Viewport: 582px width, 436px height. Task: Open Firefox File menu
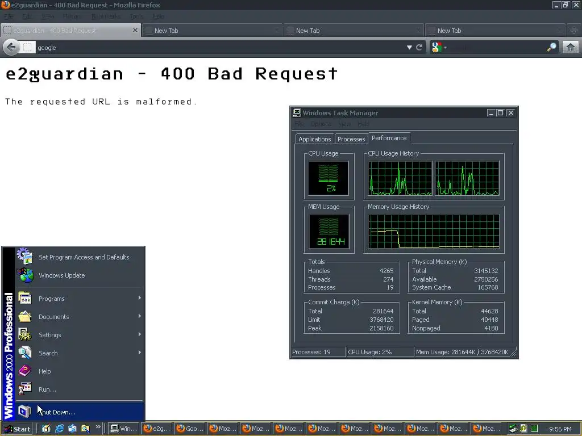(9, 16)
